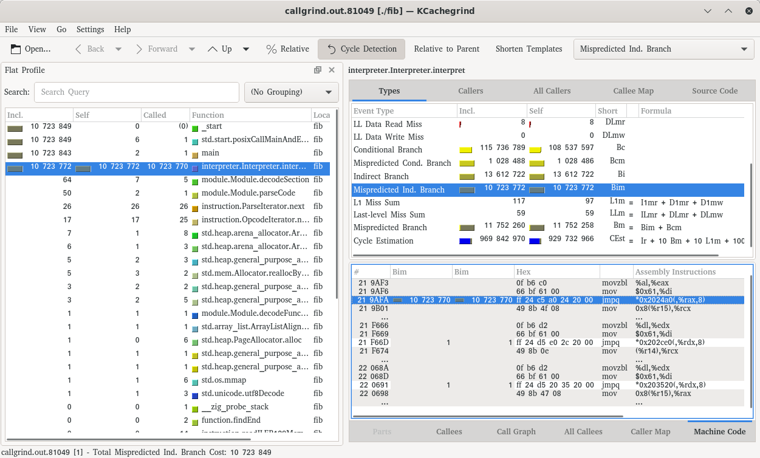Go Back using the toolbar arrow

[78, 49]
